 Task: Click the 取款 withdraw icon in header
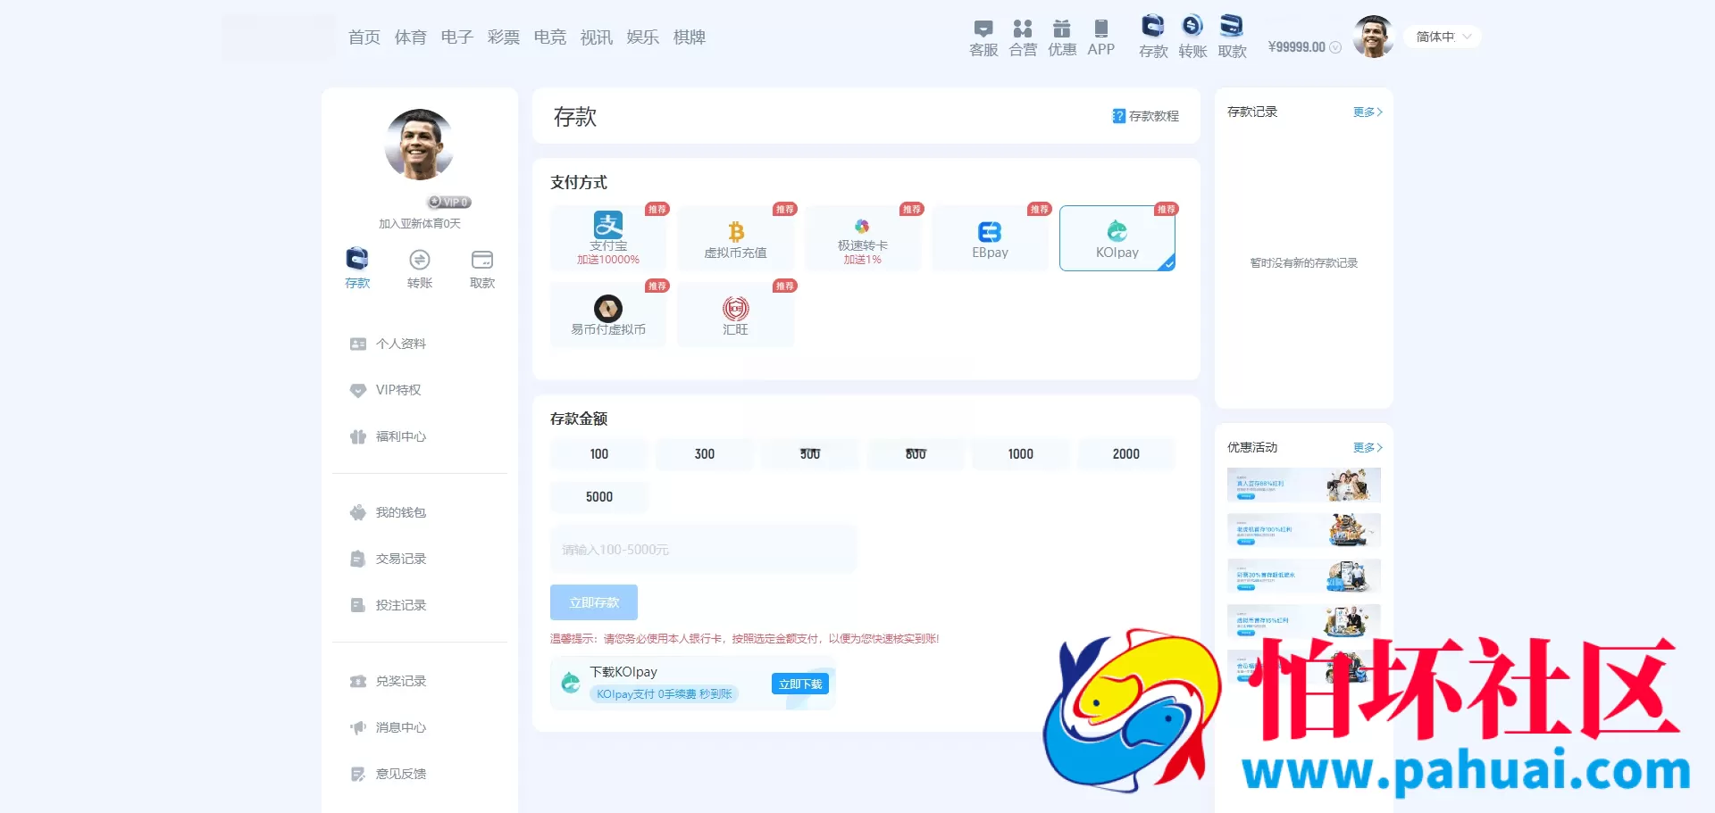pyautogui.click(x=1232, y=37)
